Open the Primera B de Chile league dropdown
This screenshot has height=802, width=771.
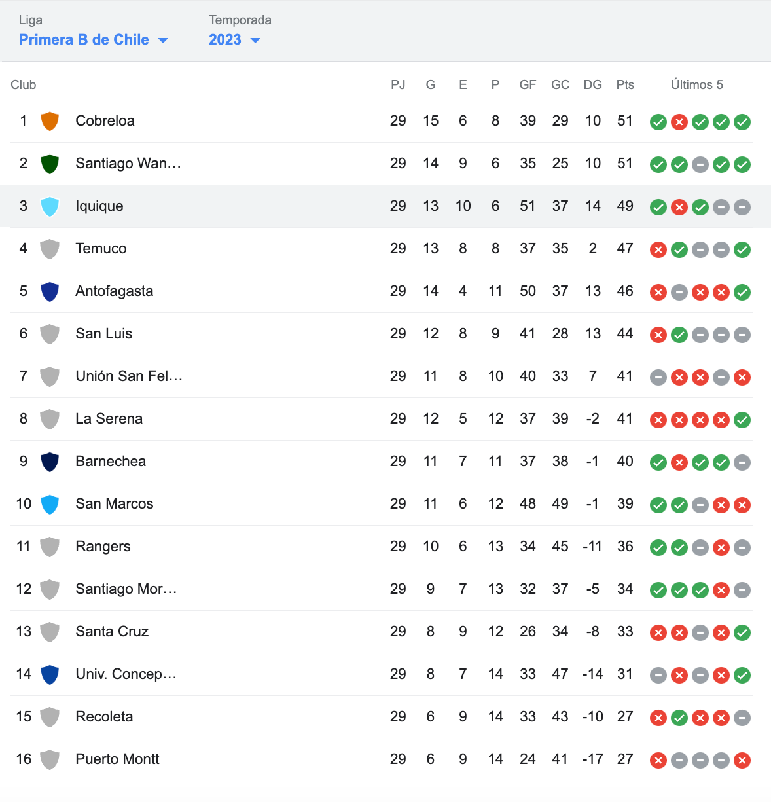(x=94, y=39)
